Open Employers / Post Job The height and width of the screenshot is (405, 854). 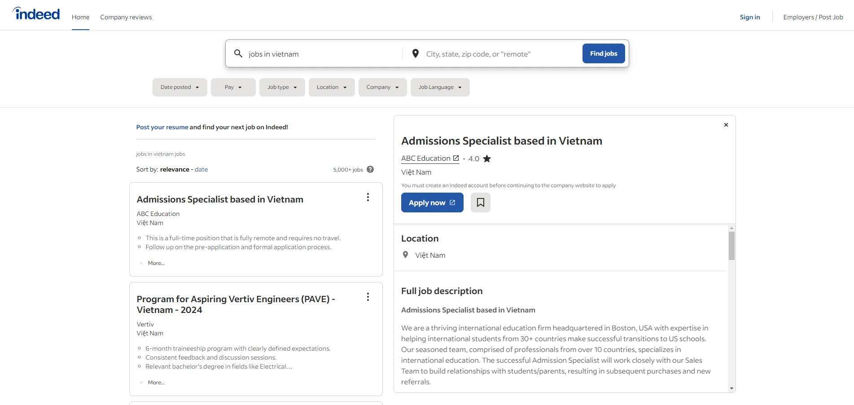click(x=813, y=17)
